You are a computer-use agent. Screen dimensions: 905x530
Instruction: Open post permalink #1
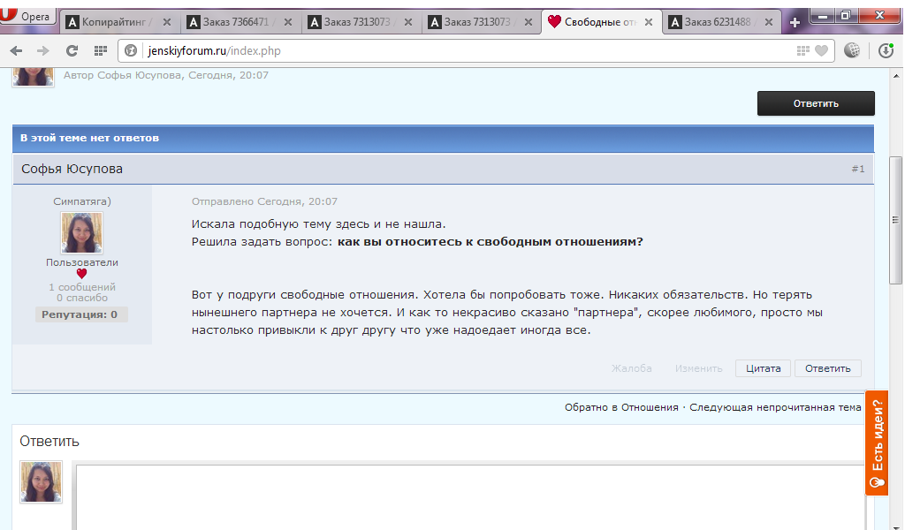tap(857, 169)
